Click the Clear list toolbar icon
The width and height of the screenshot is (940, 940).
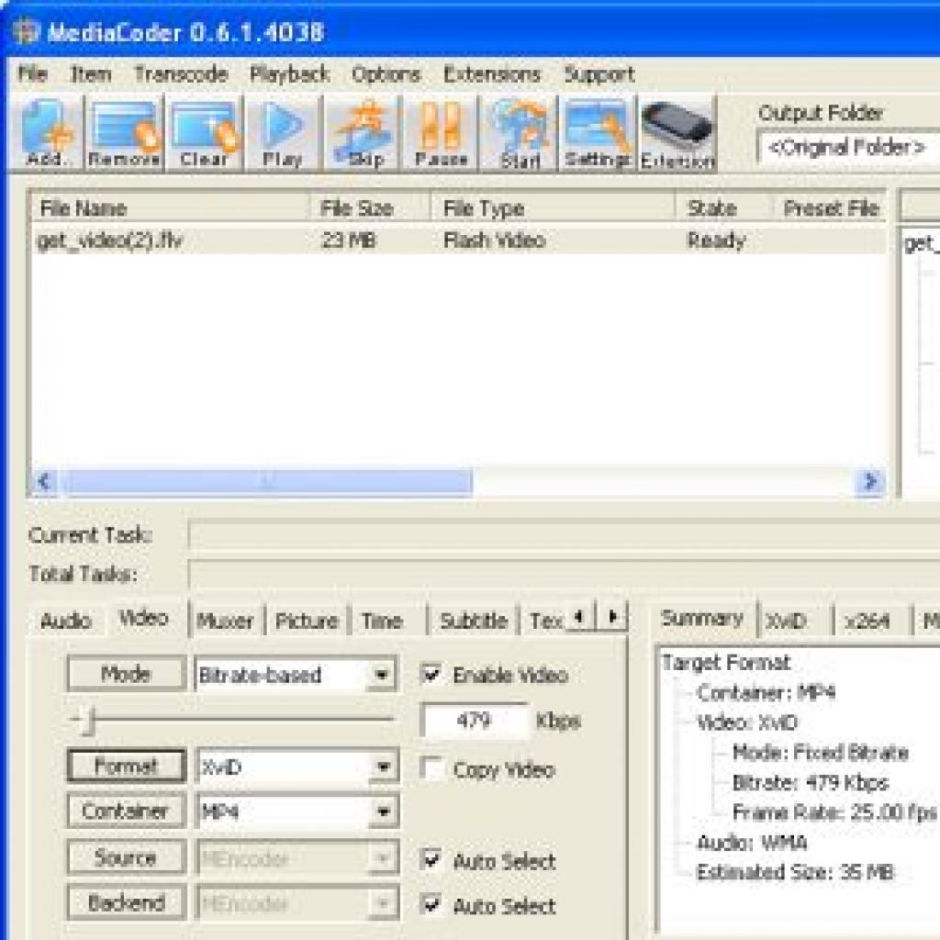(x=205, y=134)
